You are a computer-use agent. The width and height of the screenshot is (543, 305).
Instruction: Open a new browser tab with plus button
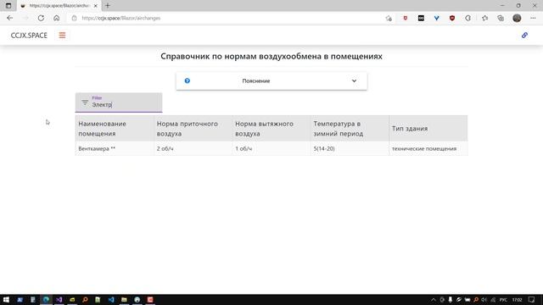(108, 6)
